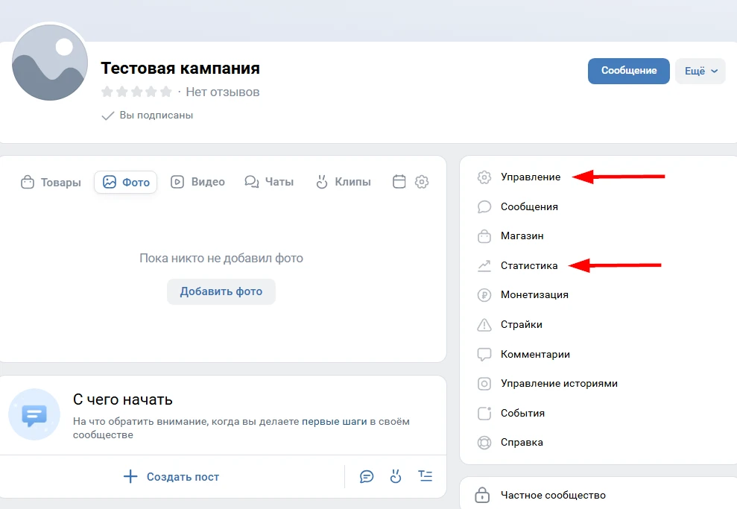This screenshot has height=509, width=737.
Task: Click the gear icon in the tabs row
Action: [x=422, y=182]
